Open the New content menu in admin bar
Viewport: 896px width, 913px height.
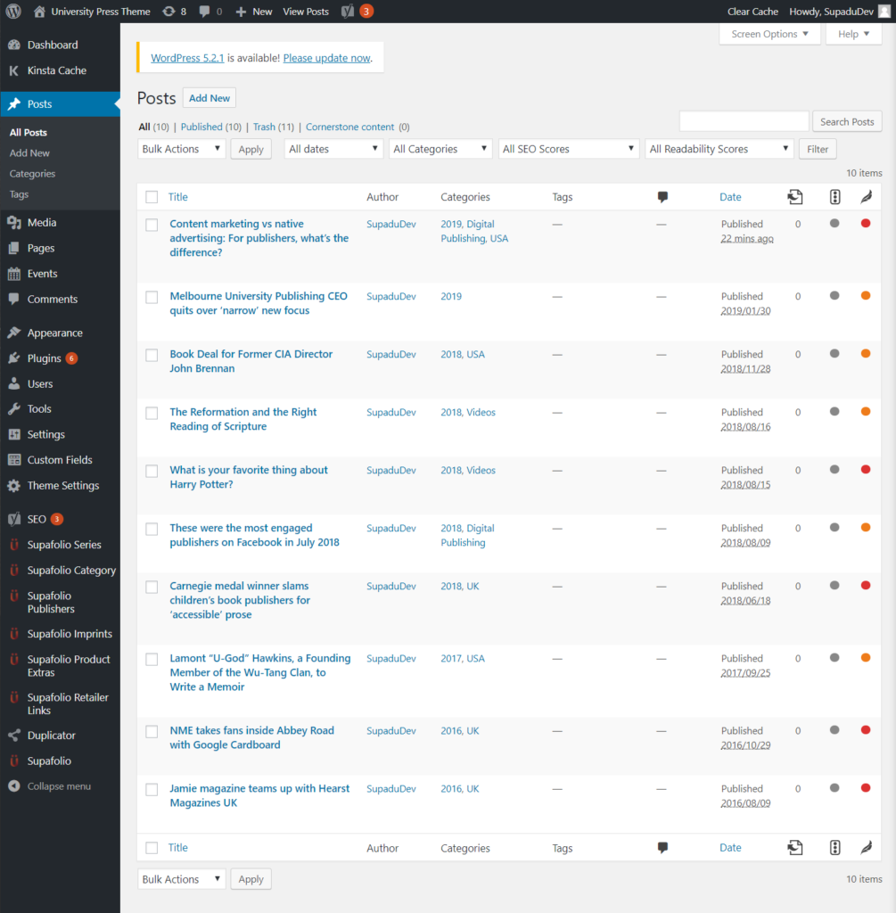point(254,11)
